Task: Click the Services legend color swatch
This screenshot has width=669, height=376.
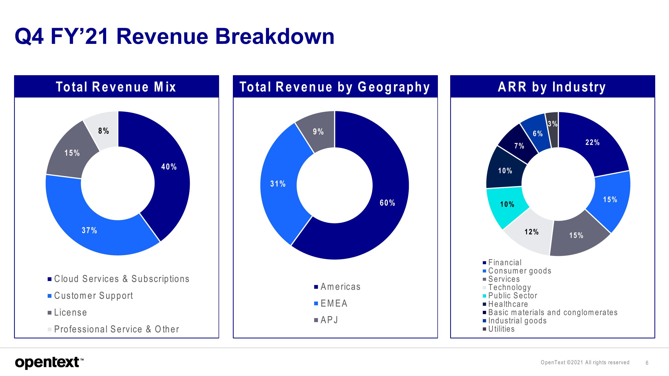Action: click(x=484, y=279)
